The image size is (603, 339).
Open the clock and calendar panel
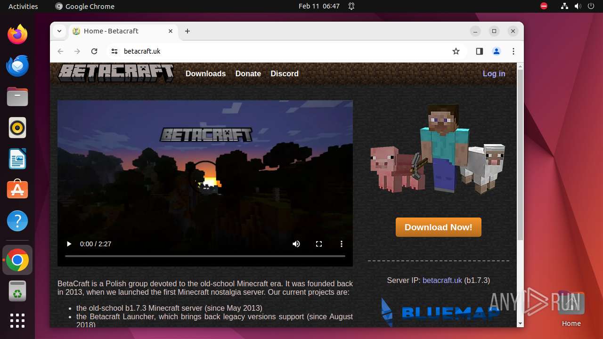(x=319, y=6)
